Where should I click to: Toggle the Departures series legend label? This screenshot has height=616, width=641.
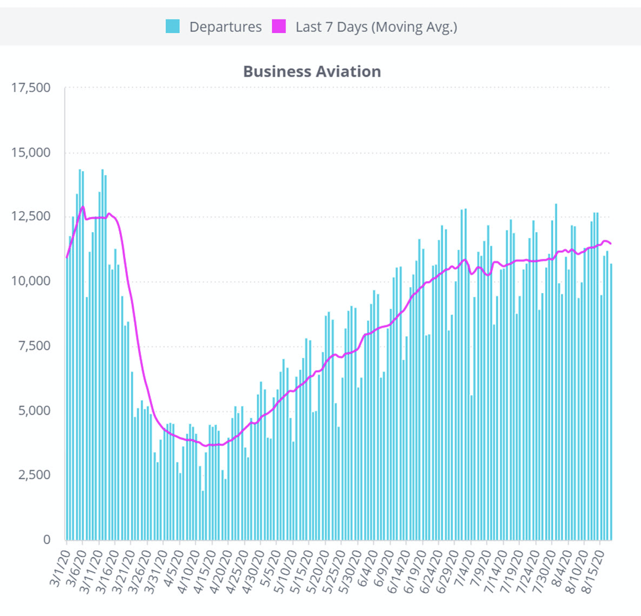[225, 27]
